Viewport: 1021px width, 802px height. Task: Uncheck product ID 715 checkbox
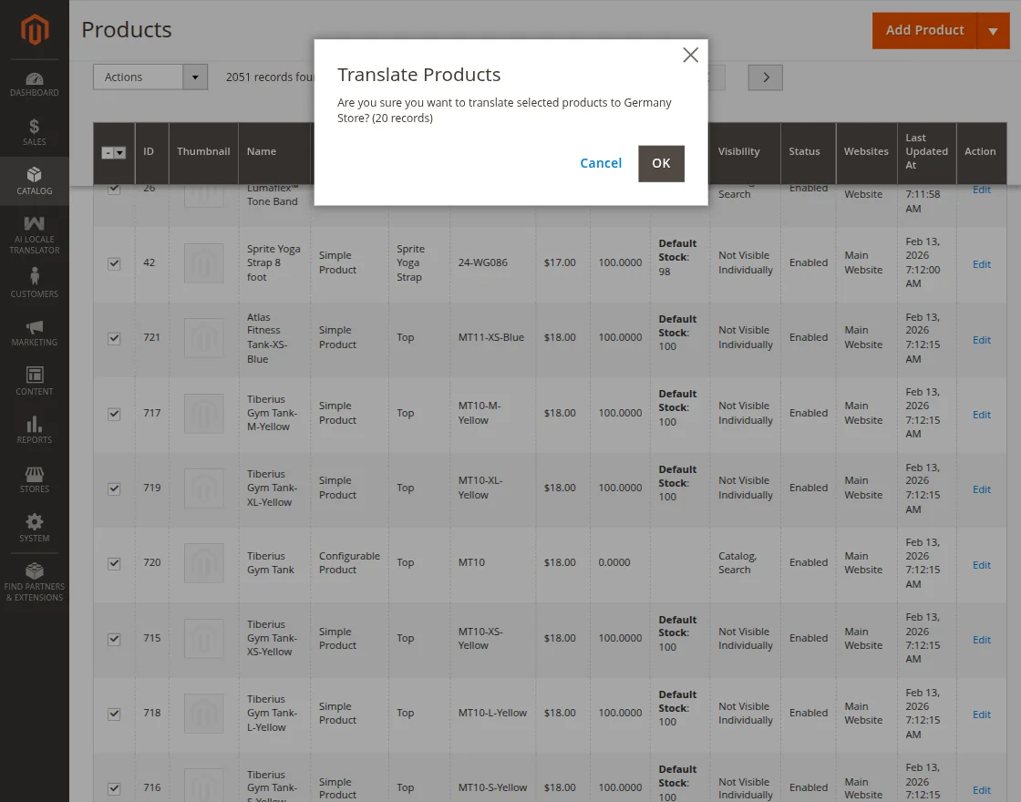click(x=114, y=639)
